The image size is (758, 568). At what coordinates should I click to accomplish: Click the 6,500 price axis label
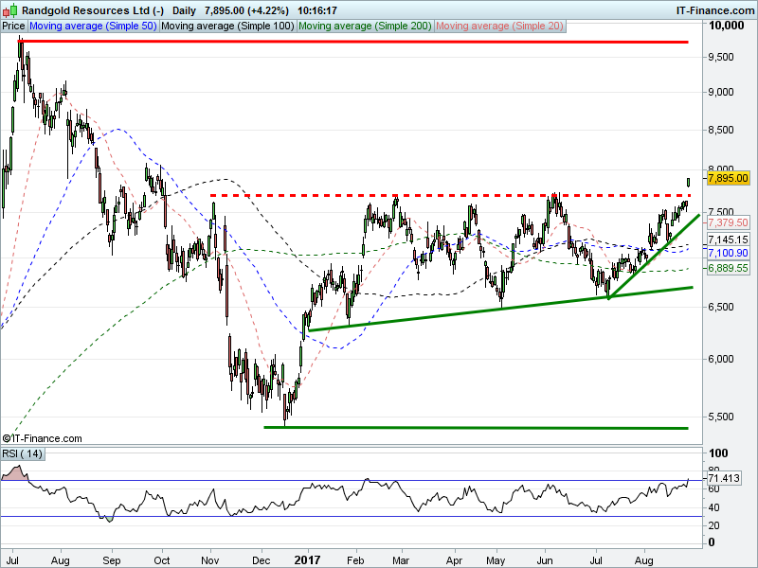click(x=721, y=307)
